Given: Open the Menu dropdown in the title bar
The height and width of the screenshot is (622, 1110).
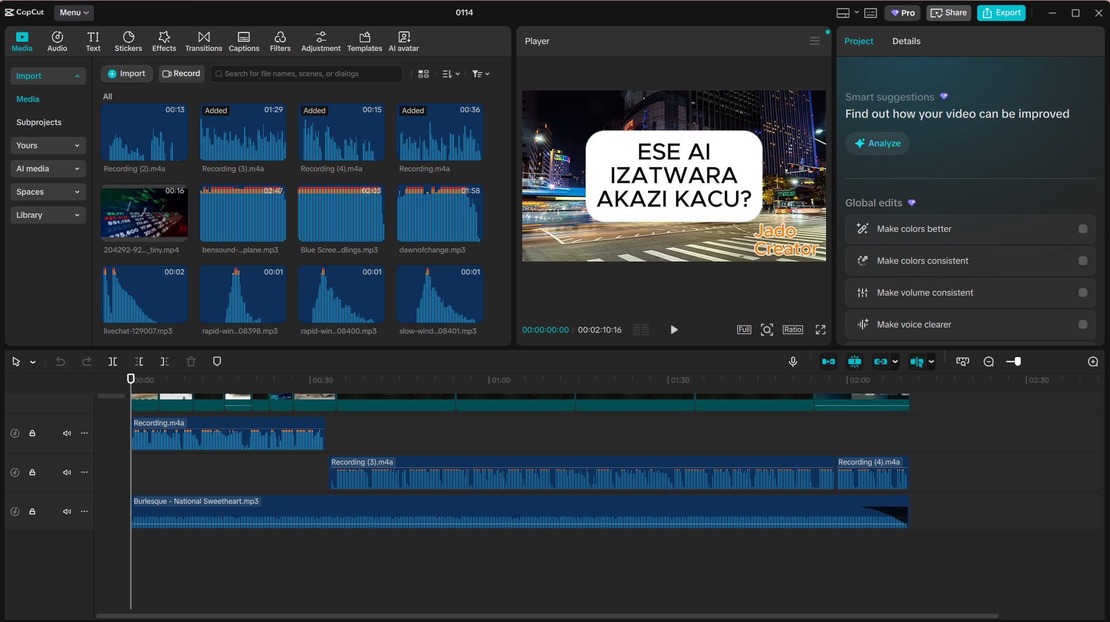Looking at the screenshot, I should [x=74, y=12].
